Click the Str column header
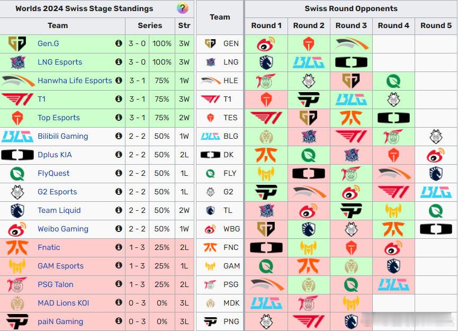The image size is (458, 331). point(184,26)
